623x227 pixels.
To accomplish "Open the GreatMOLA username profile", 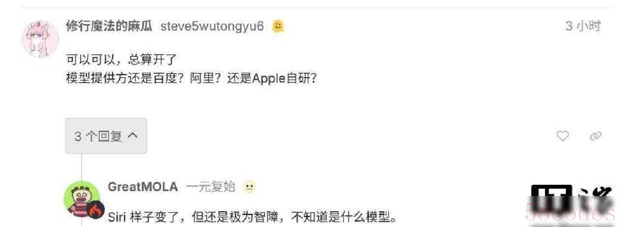I will [x=143, y=187].
